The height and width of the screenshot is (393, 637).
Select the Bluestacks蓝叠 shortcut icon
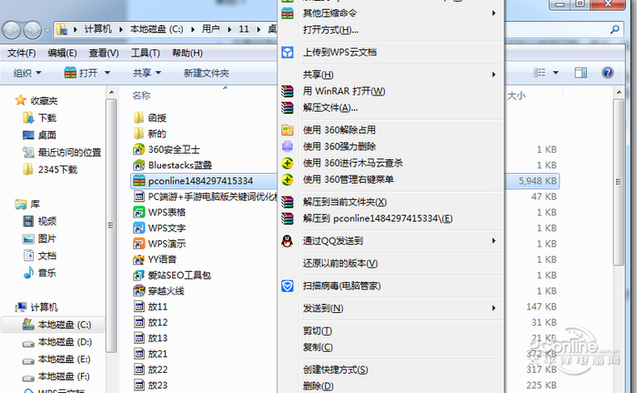click(x=139, y=166)
